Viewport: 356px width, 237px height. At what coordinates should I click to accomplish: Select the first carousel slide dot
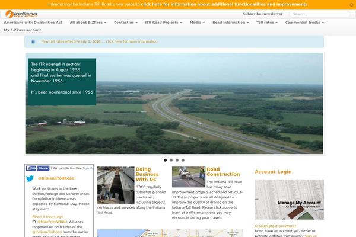pyautogui.click(x=166, y=160)
